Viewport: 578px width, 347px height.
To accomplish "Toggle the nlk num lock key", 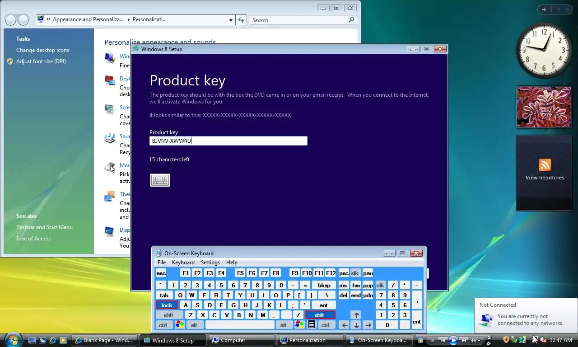I will click(x=380, y=285).
